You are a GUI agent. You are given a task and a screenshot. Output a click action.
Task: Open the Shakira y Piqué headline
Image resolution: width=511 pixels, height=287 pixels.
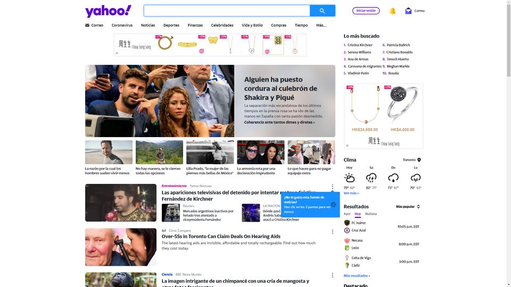pyautogui.click(x=281, y=89)
